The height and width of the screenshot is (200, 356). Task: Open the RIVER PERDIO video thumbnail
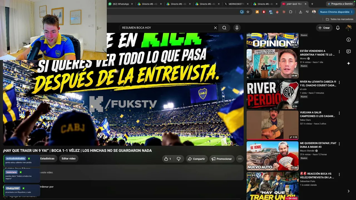[x=272, y=94]
